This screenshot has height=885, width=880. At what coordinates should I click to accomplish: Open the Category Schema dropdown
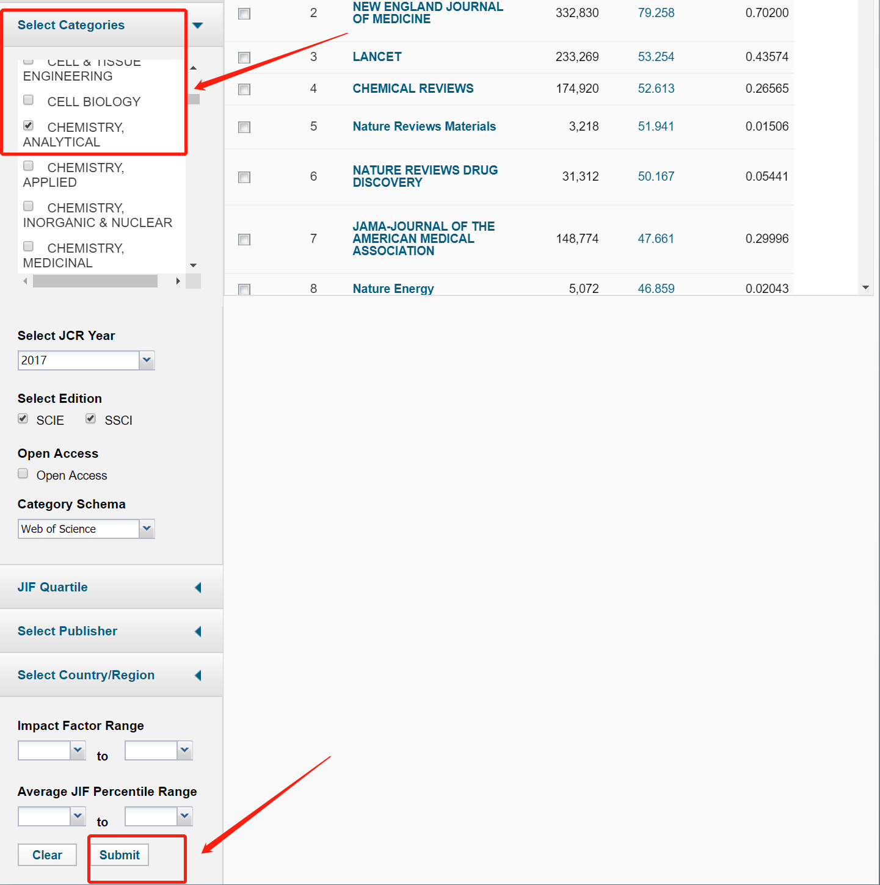(147, 529)
